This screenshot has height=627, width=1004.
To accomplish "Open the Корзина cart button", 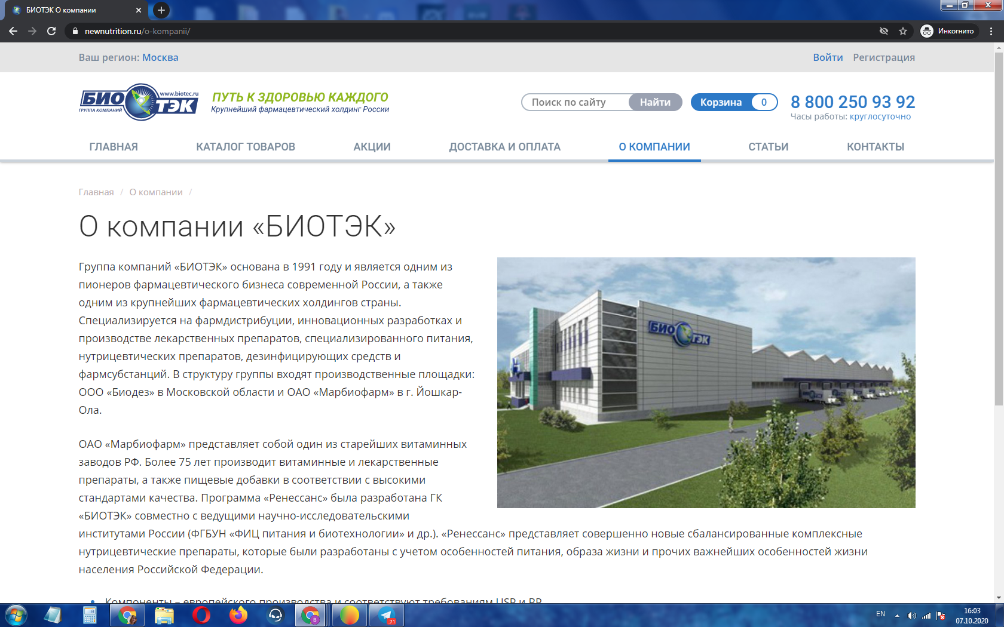I will [x=734, y=102].
